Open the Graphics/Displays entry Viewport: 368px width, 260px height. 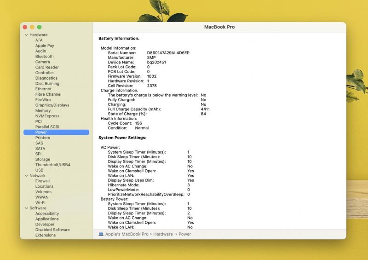52,105
